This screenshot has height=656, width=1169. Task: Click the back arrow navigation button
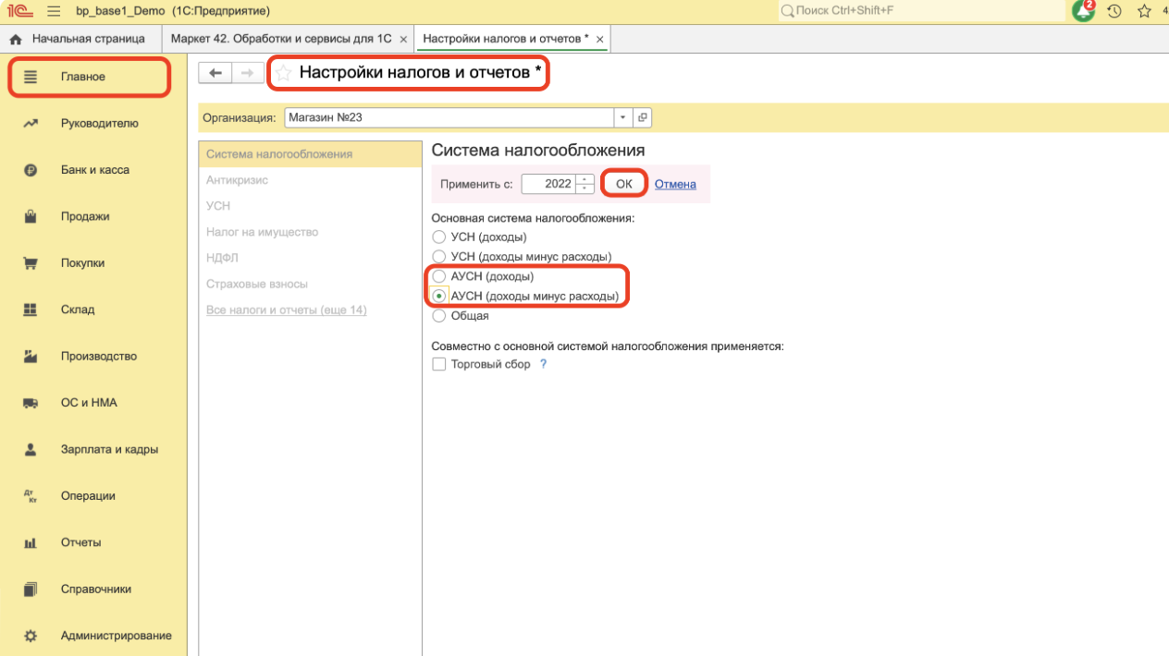pyautogui.click(x=215, y=73)
